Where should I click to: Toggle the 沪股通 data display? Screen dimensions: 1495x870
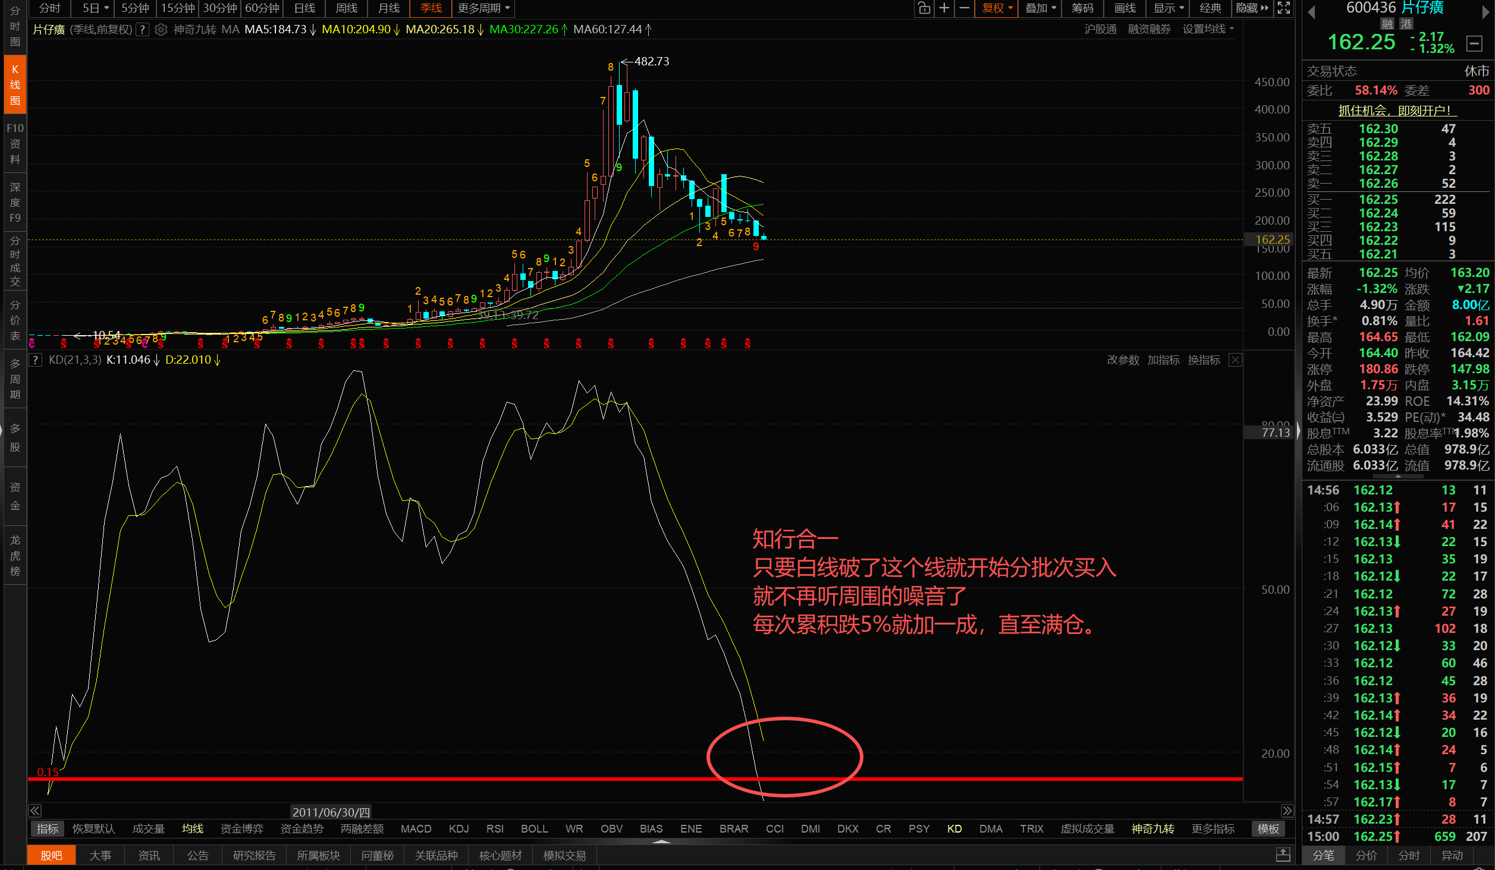coord(1101,29)
